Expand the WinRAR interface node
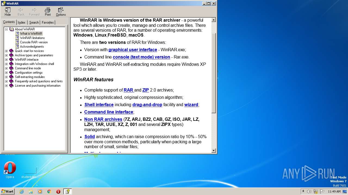 click(x=6, y=60)
